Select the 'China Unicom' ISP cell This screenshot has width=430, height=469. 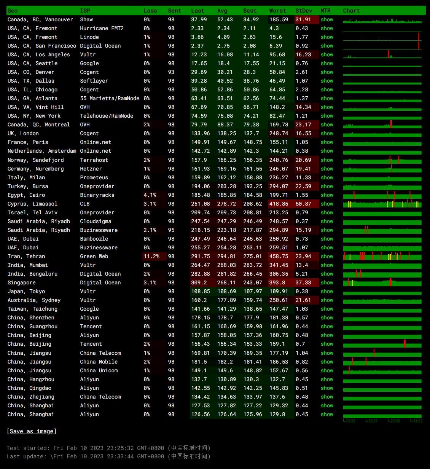99,370
